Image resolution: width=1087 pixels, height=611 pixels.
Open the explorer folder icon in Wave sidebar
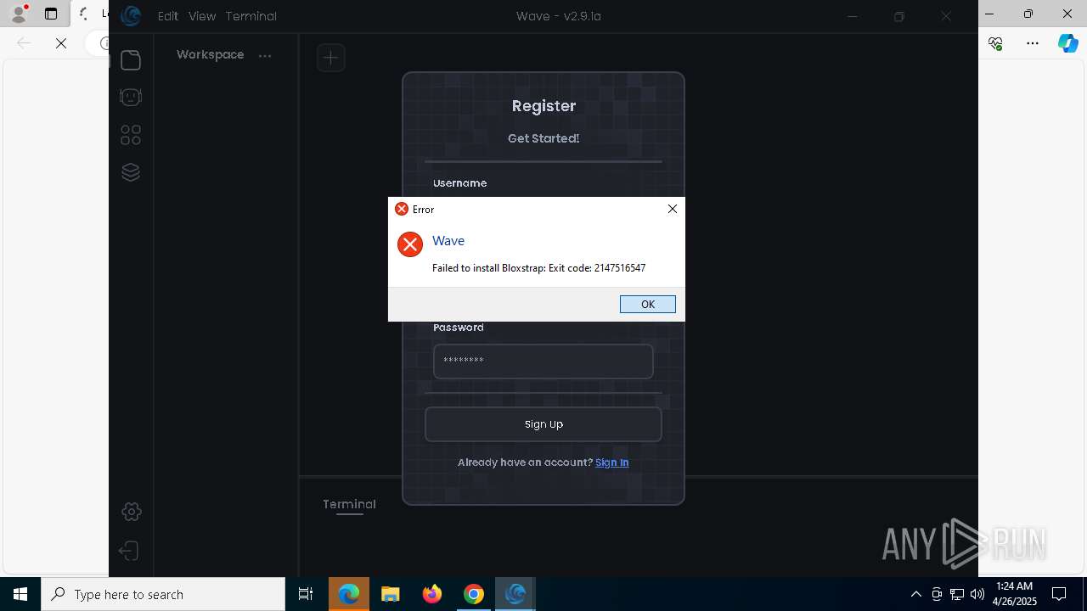(131, 60)
